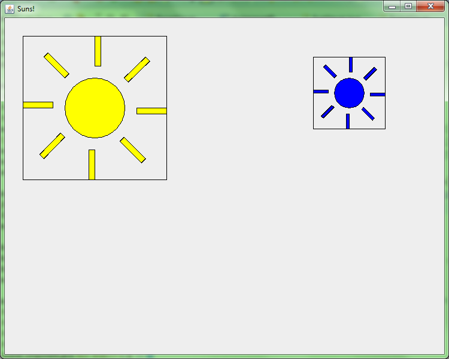Screen dimensions: 449x359
Task: Pick the yellow sun's upper-right diagonal ray
Action: (x=137, y=69)
